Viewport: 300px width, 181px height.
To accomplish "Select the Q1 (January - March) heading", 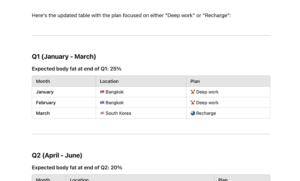I will coord(64,57).
